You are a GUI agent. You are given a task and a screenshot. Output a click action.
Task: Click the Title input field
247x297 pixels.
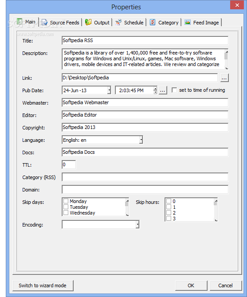click(145, 40)
